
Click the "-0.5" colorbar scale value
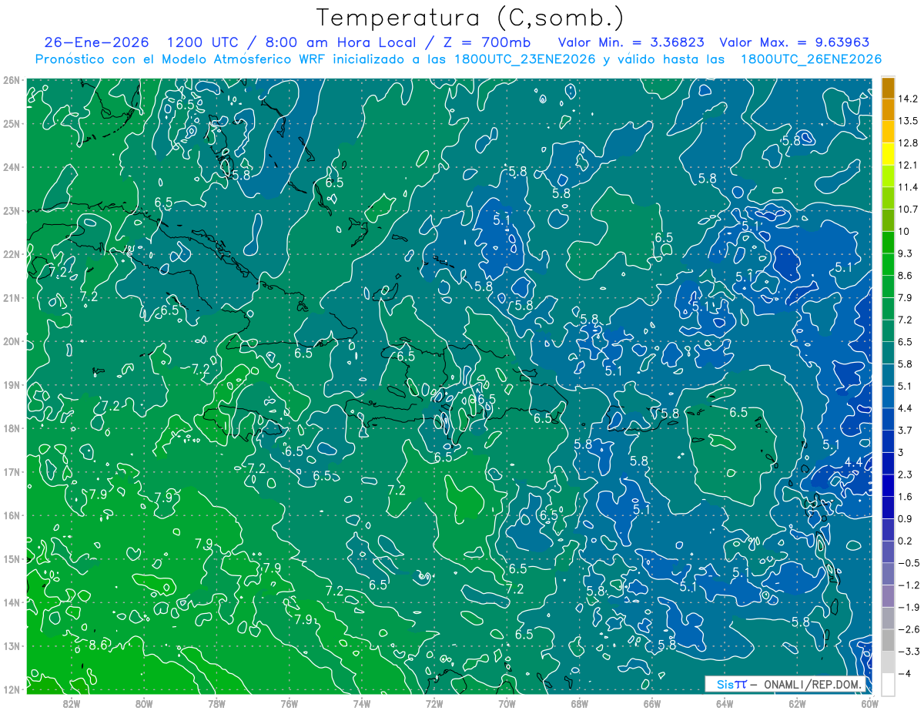point(909,563)
